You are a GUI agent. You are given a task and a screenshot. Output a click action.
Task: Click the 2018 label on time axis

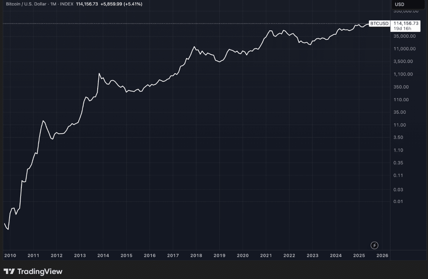tap(196, 255)
